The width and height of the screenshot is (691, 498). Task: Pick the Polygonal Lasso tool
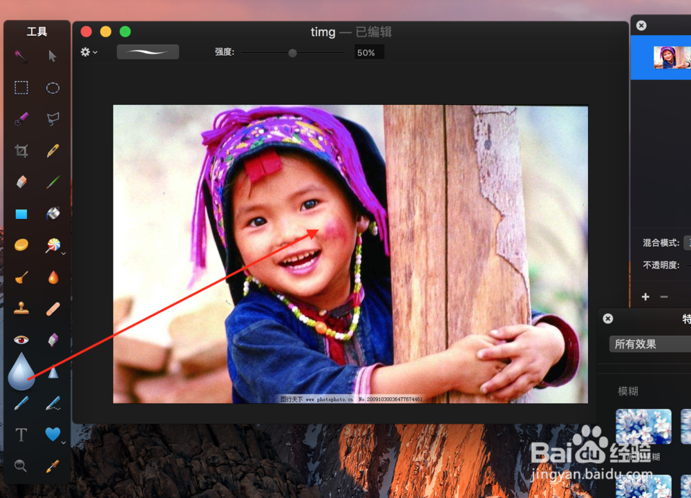click(x=53, y=119)
